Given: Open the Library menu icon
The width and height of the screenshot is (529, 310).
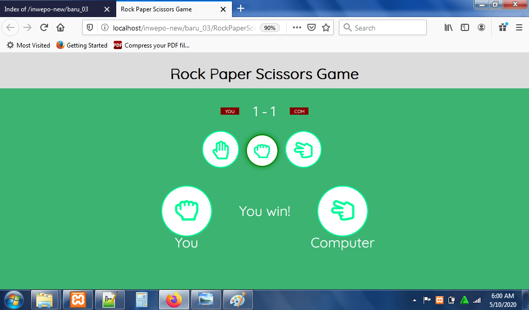Looking at the screenshot, I should tap(448, 28).
